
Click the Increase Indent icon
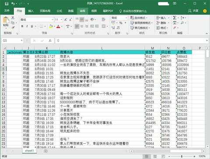click(97, 26)
